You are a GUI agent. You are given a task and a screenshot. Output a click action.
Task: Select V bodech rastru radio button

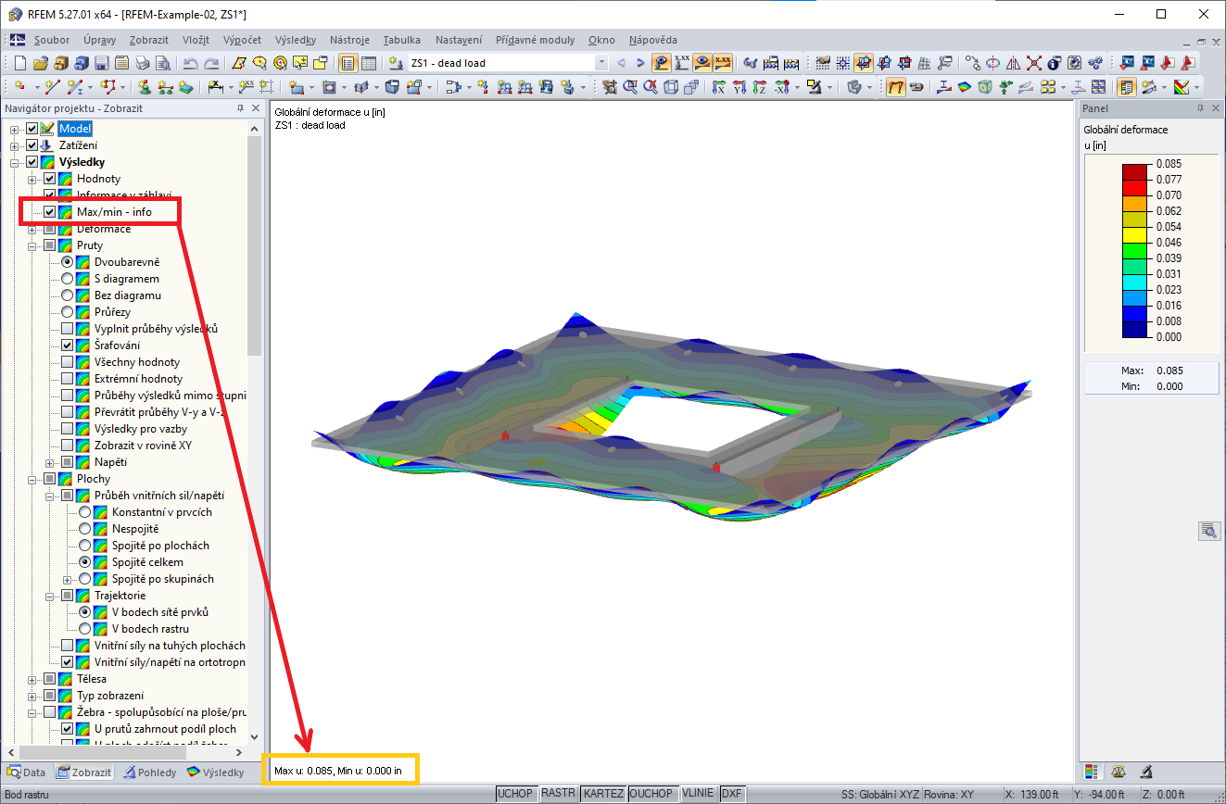85,629
